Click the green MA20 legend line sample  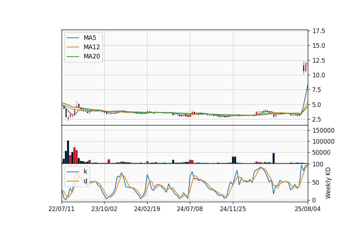point(73,56)
